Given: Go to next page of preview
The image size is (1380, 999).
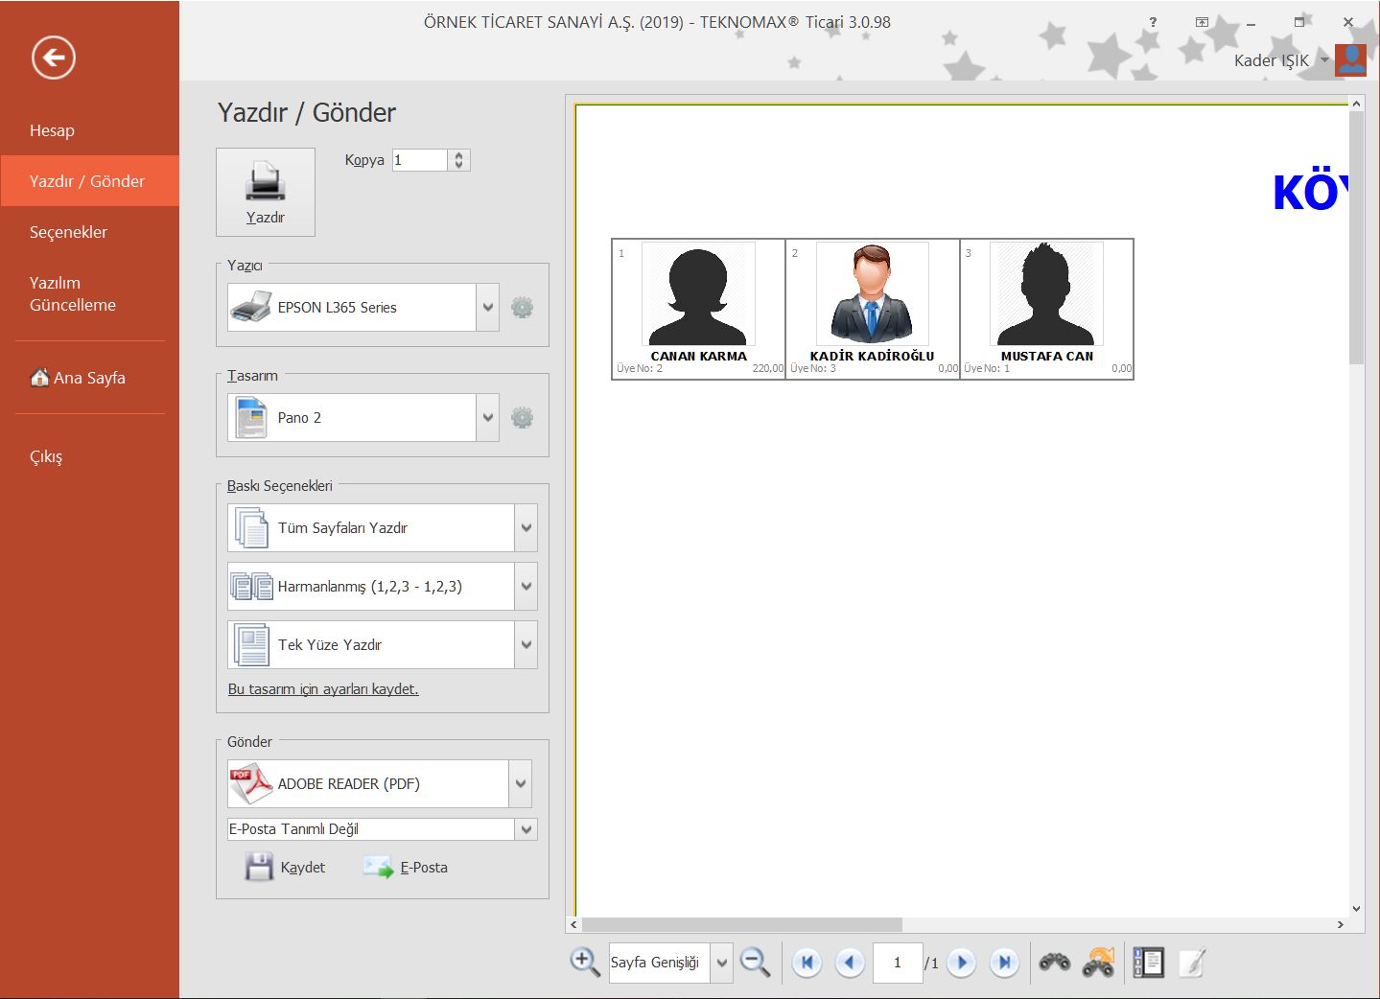Looking at the screenshot, I should tap(961, 963).
